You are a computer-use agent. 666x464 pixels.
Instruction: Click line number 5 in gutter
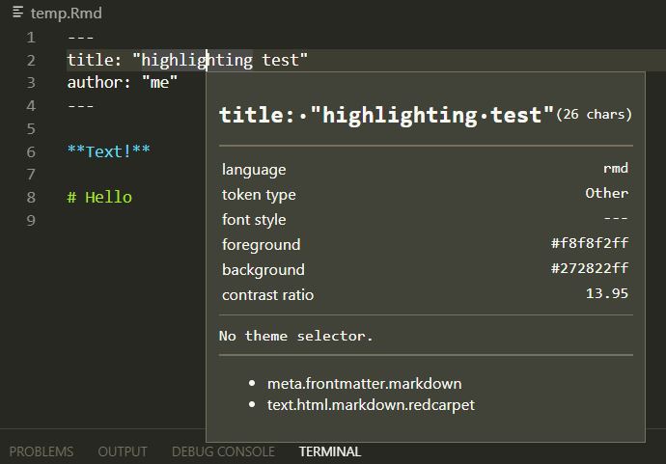point(31,128)
